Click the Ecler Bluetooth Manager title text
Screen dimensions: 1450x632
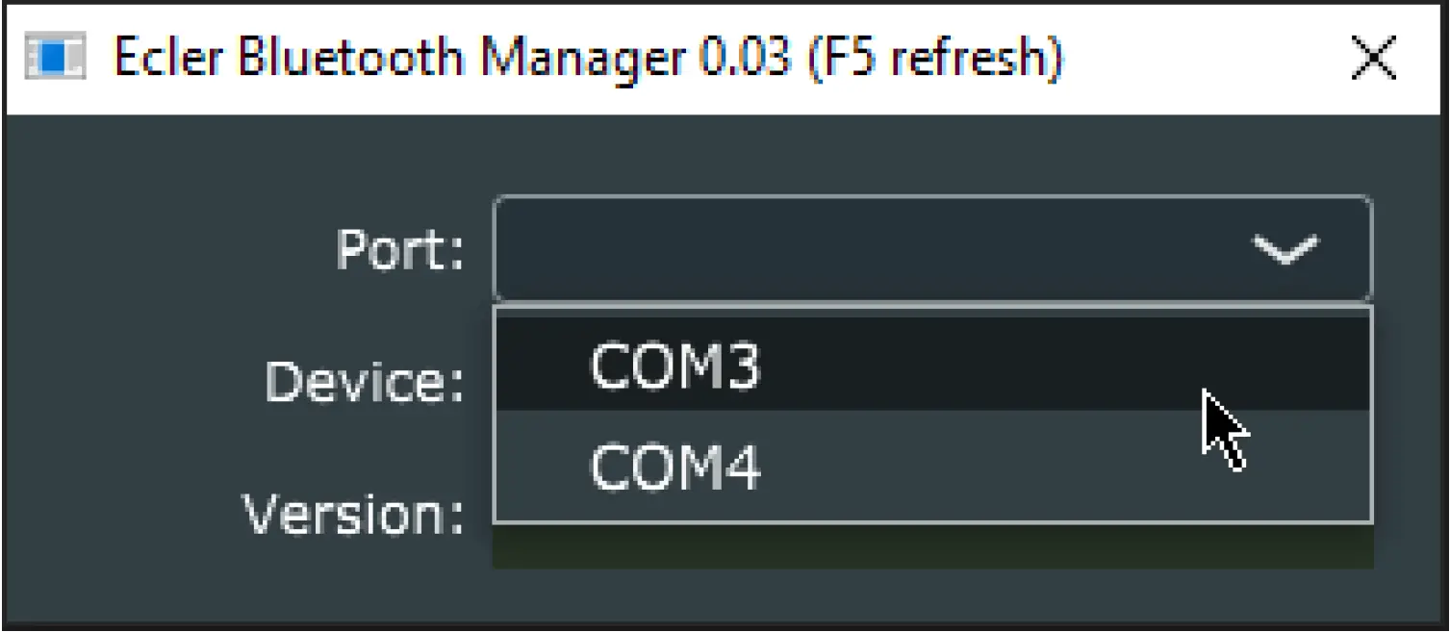tap(587, 56)
